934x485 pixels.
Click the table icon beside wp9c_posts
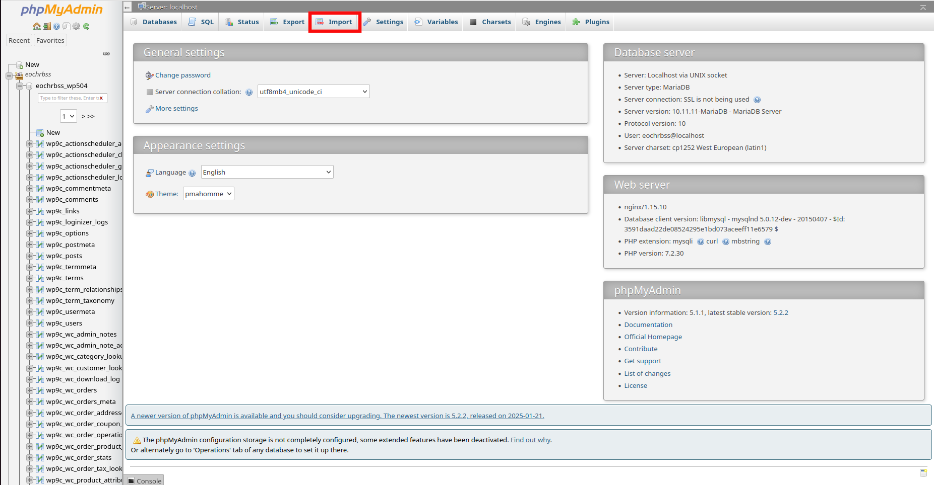[x=40, y=256]
